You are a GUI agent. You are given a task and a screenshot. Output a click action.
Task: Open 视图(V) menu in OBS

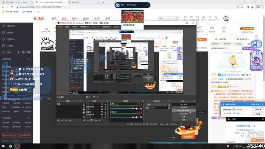coord(75,27)
